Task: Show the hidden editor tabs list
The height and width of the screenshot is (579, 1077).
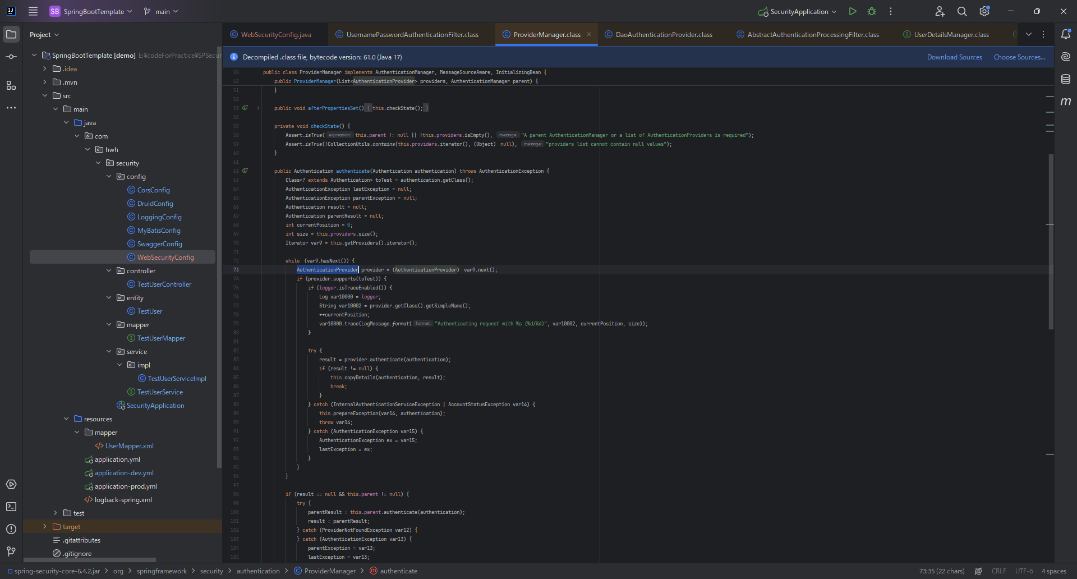Action: coord(1029,34)
